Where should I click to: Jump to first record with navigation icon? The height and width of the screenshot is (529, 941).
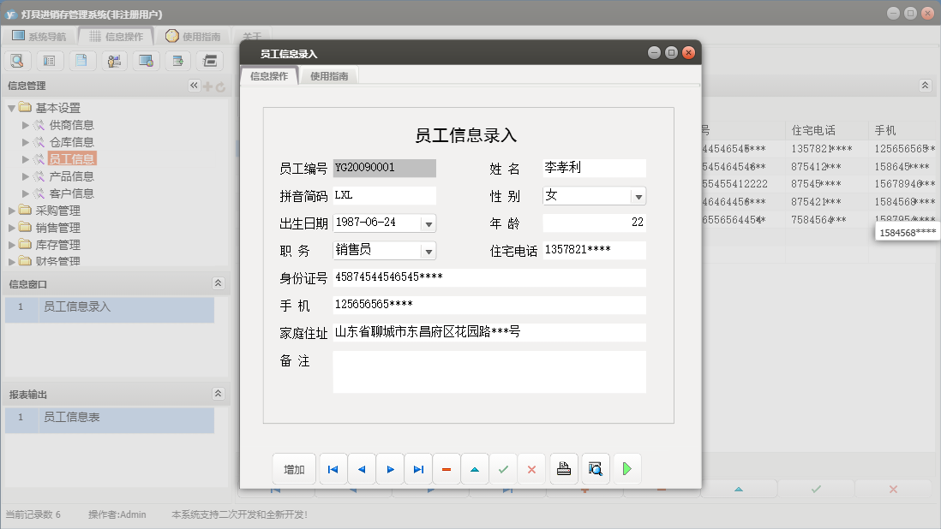(333, 468)
